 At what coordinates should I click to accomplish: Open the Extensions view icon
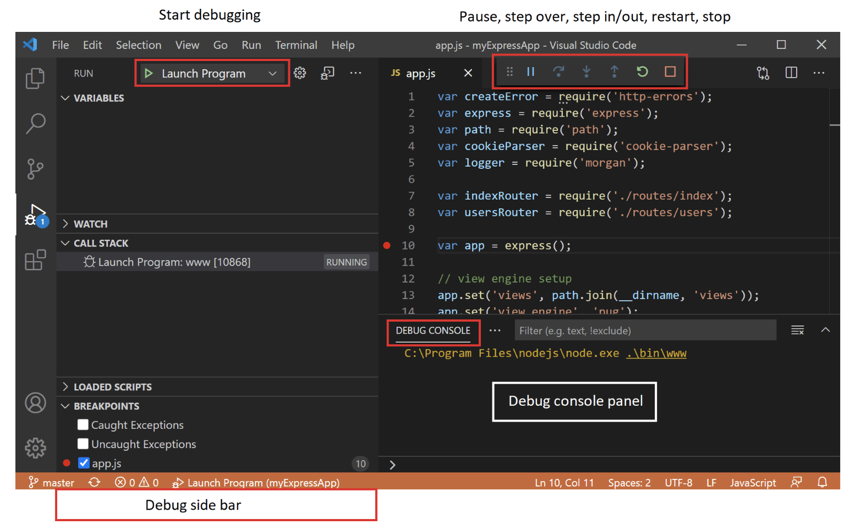[35, 260]
